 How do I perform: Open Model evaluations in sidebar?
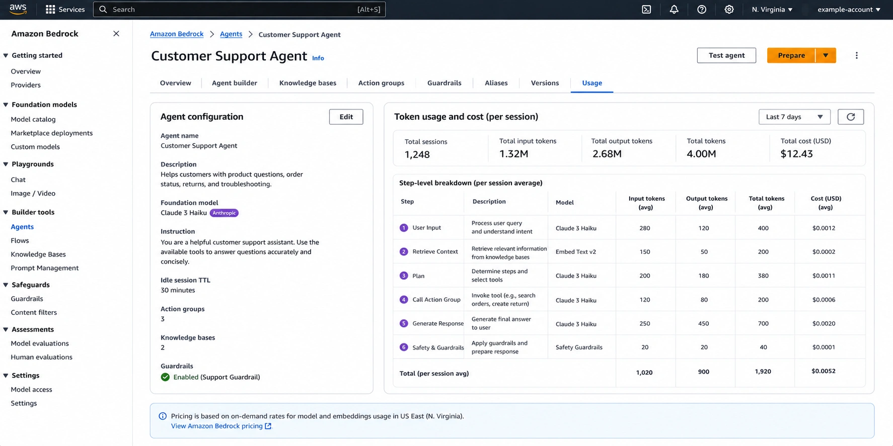(x=40, y=343)
